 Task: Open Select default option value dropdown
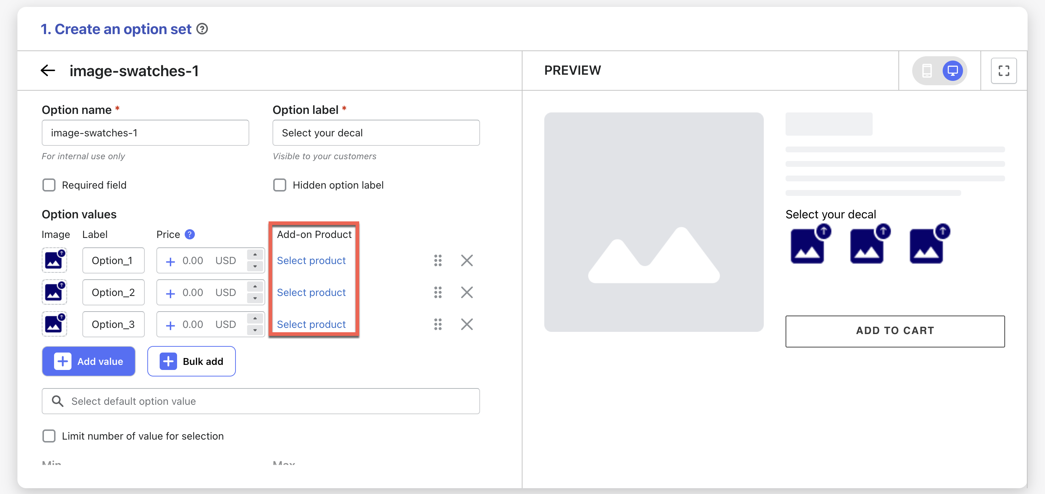[261, 401]
